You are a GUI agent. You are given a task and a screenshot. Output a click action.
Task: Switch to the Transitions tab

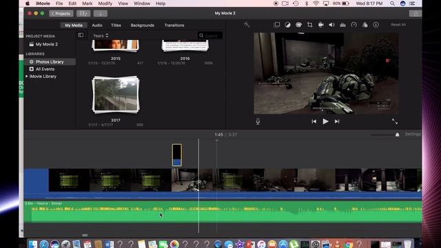(x=174, y=25)
